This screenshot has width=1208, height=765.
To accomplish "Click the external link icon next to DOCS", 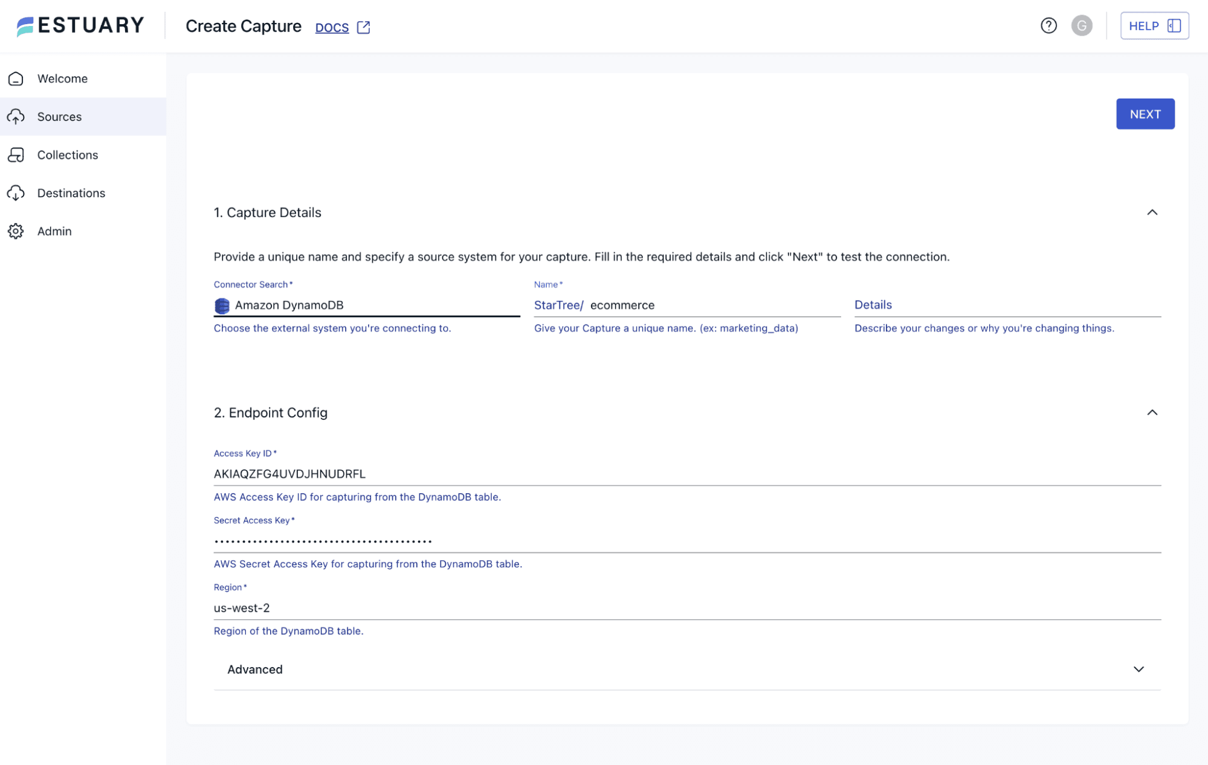I will pos(363,27).
